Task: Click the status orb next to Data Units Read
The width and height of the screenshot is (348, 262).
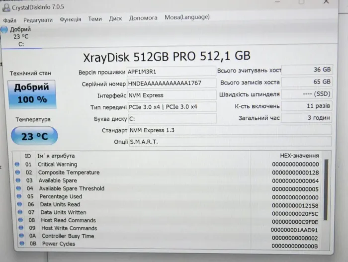Action: (x=18, y=204)
